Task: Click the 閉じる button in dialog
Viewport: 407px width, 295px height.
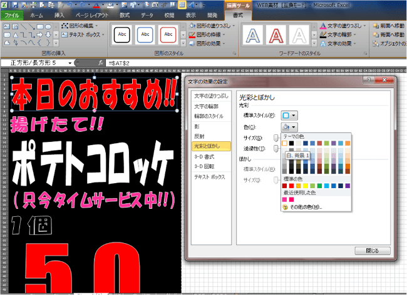Action: (x=372, y=251)
